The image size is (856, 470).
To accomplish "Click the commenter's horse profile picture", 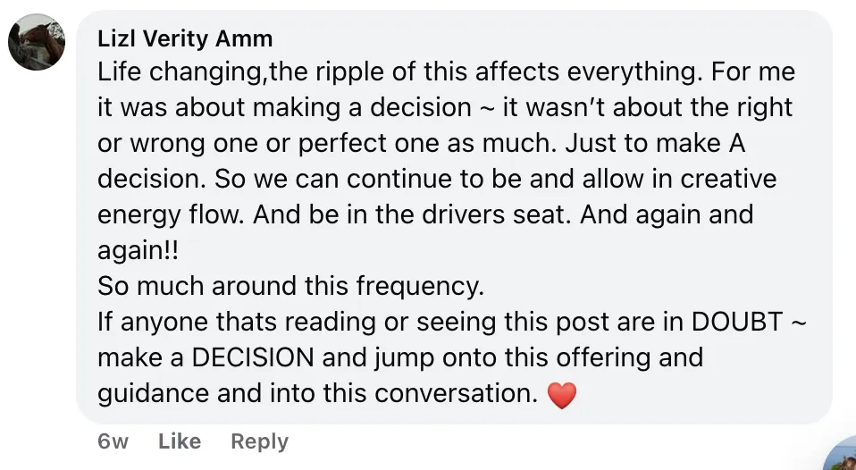I will [37, 42].
